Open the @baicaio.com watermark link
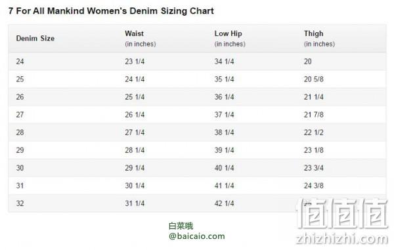This screenshot has width=394, height=250. click(197, 236)
